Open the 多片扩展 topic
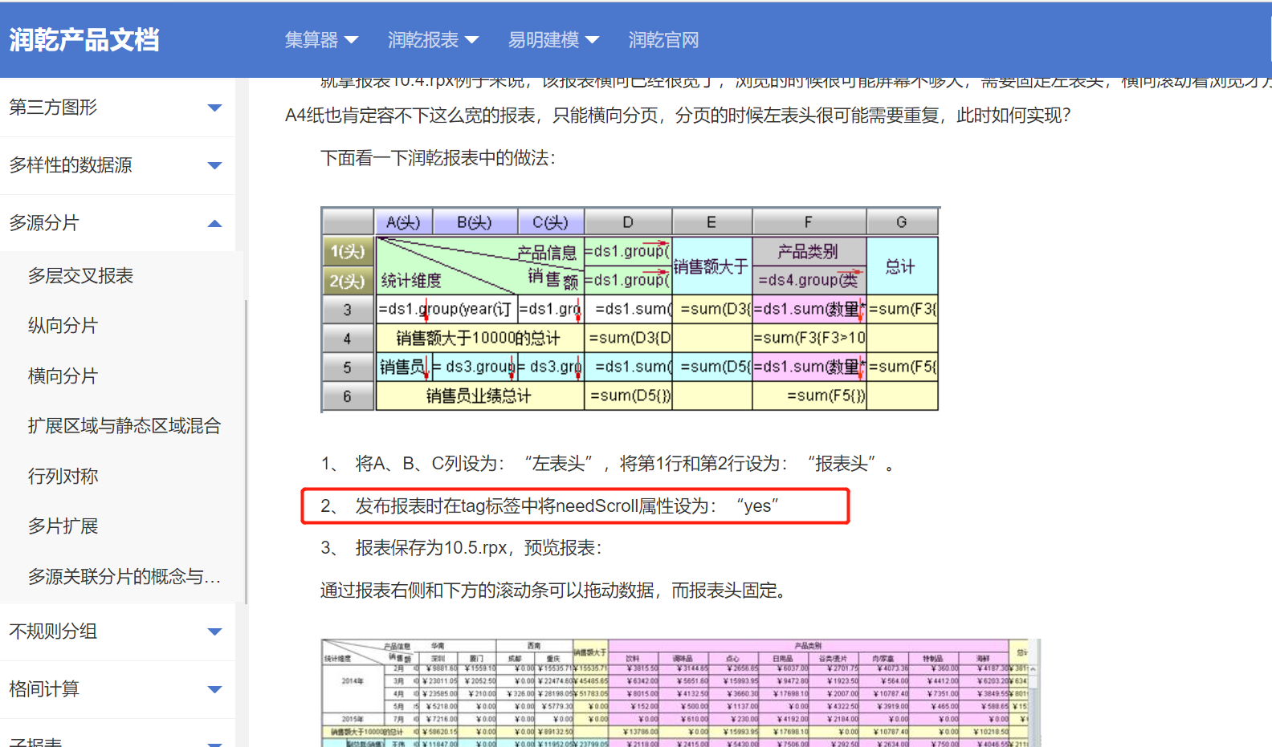The height and width of the screenshot is (747, 1272). coord(63,526)
